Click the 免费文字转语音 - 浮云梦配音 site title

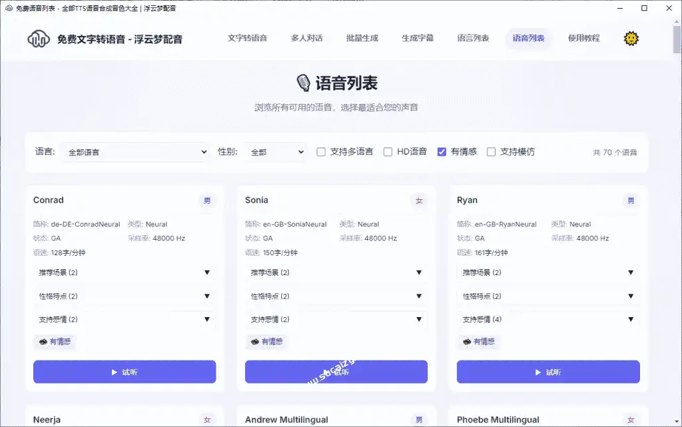[120, 39]
